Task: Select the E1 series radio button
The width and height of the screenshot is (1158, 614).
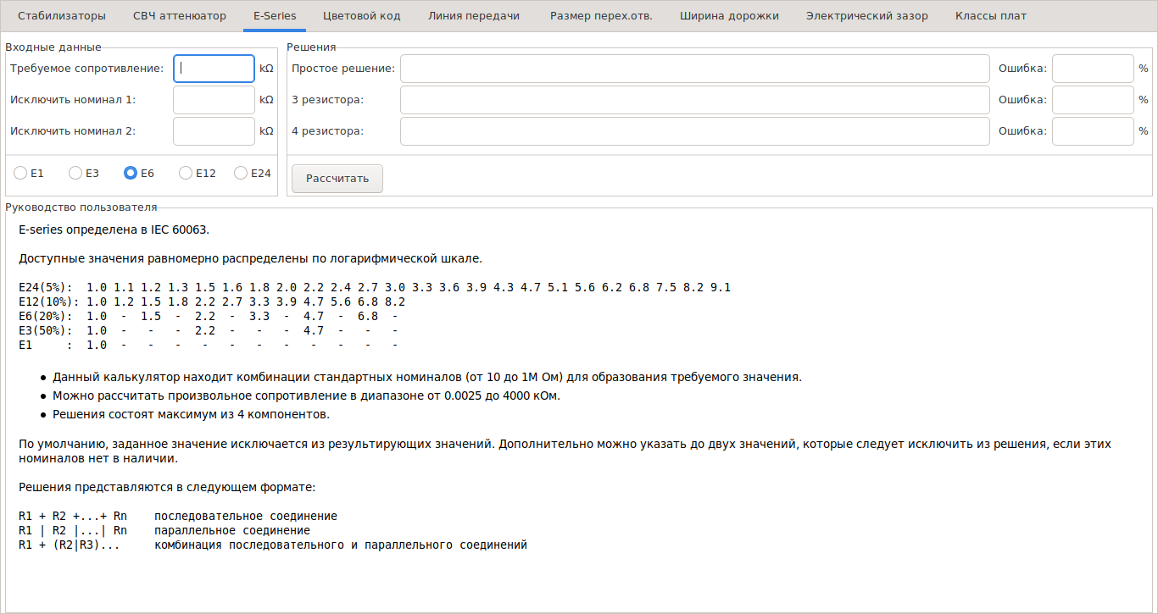Action: point(20,173)
